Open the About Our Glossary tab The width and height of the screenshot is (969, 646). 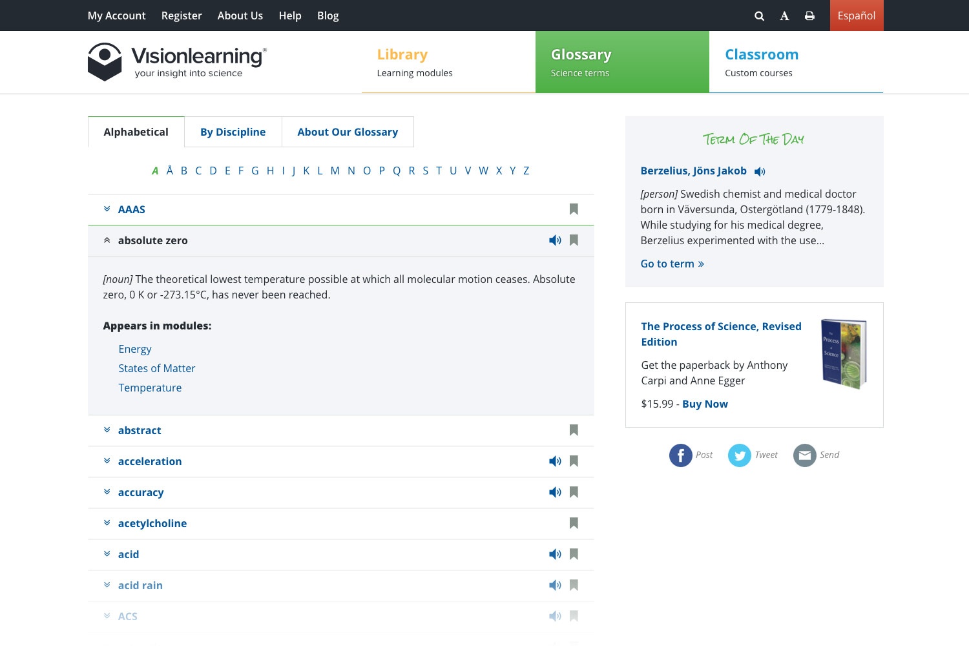coord(348,132)
